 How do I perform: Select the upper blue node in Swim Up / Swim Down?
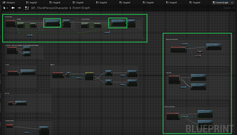pyautogui.click(x=205, y=114)
